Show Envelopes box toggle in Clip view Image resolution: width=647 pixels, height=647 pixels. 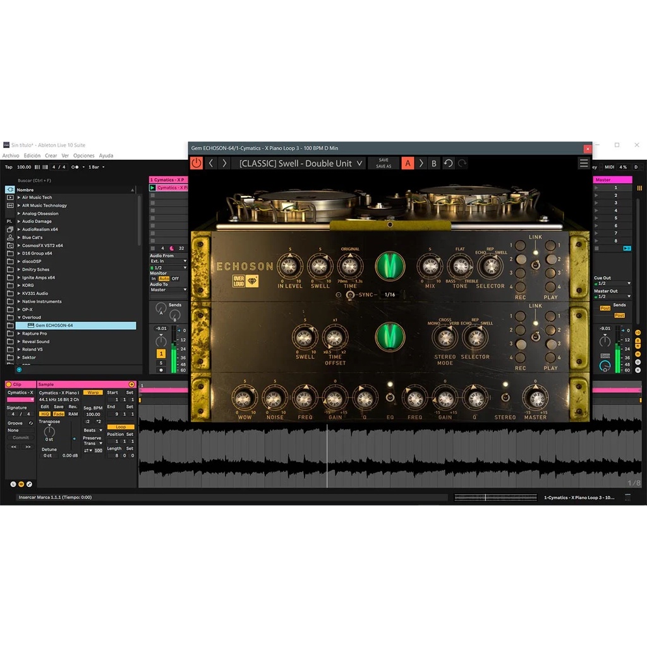[29, 484]
